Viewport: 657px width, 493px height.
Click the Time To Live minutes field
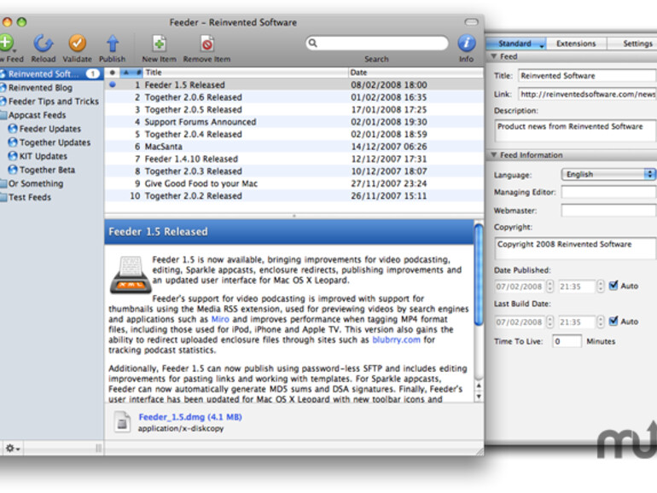coord(567,341)
